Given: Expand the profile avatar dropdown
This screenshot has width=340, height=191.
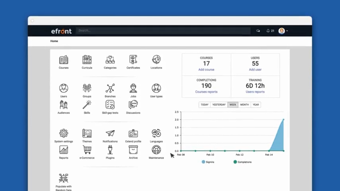Looking at the screenshot, I should (x=281, y=31).
